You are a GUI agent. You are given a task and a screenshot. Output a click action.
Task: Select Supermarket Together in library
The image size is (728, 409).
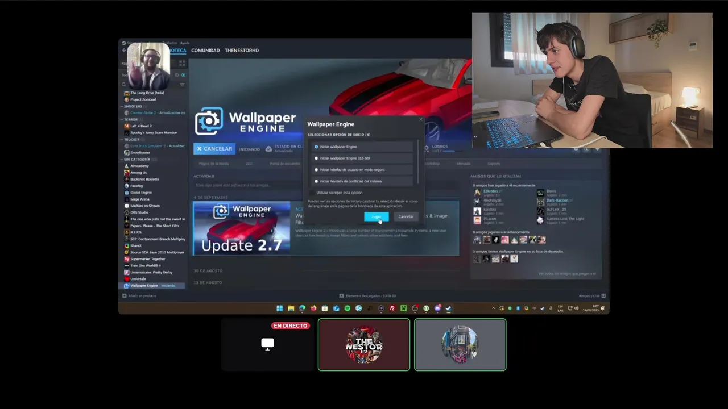147,259
